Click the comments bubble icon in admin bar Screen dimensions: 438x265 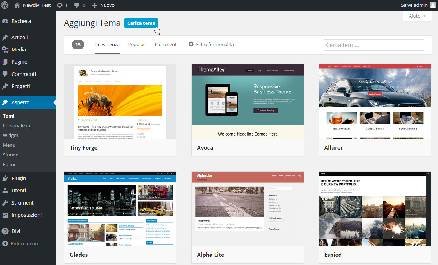pos(77,5)
